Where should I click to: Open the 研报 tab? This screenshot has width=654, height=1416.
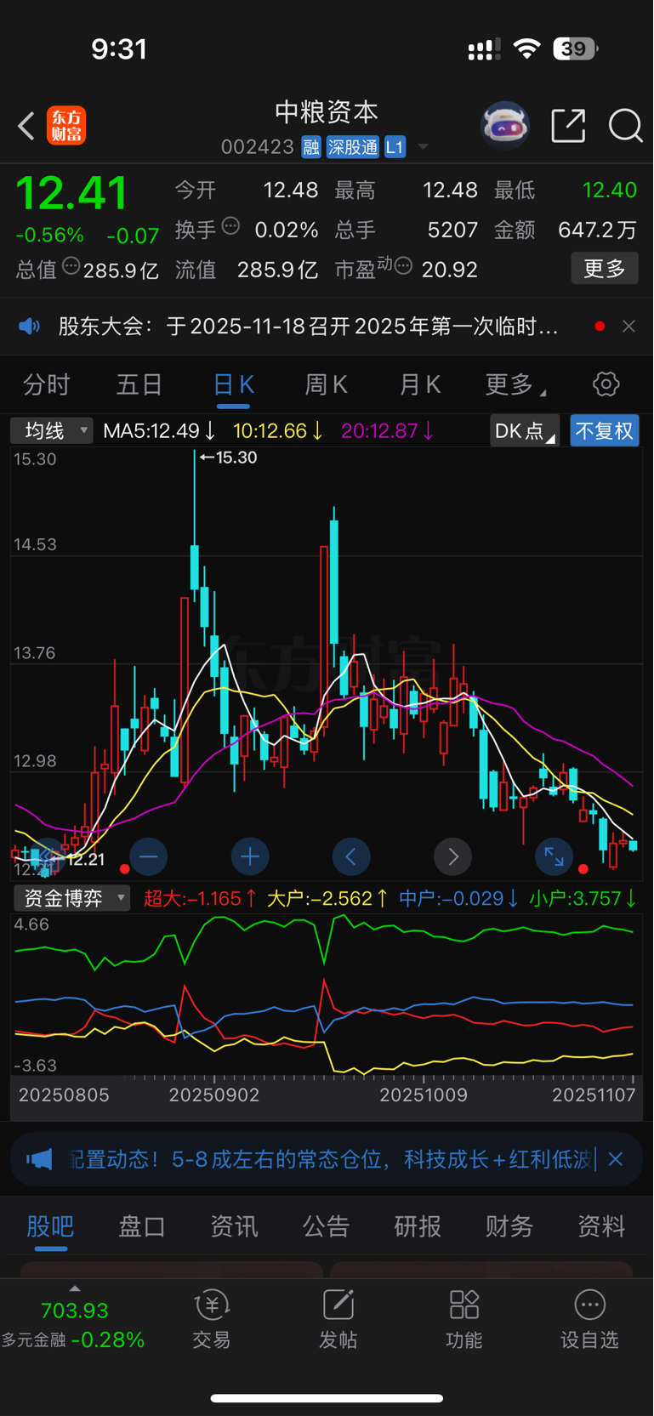point(418,1226)
